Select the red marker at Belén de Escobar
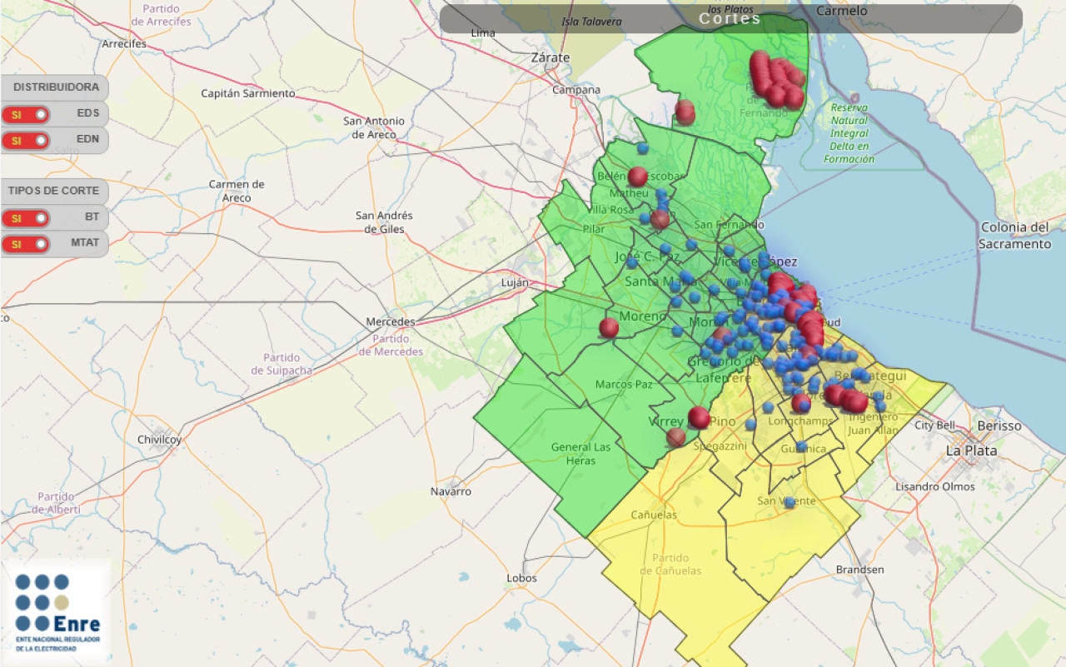 point(638,177)
